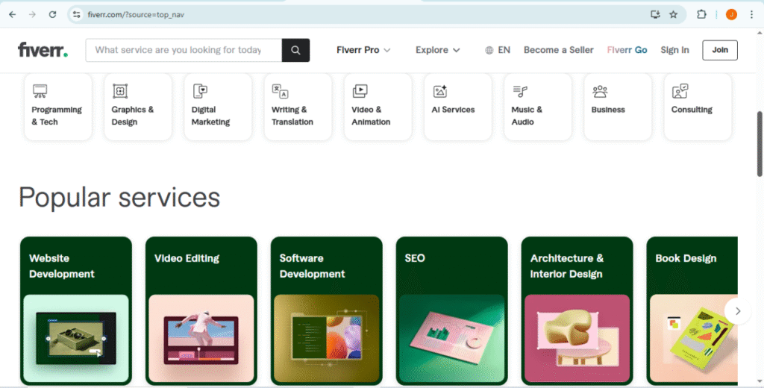Viewport: 764px width, 388px height.
Task: Click the Popular services heading
Action: (x=119, y=198)
